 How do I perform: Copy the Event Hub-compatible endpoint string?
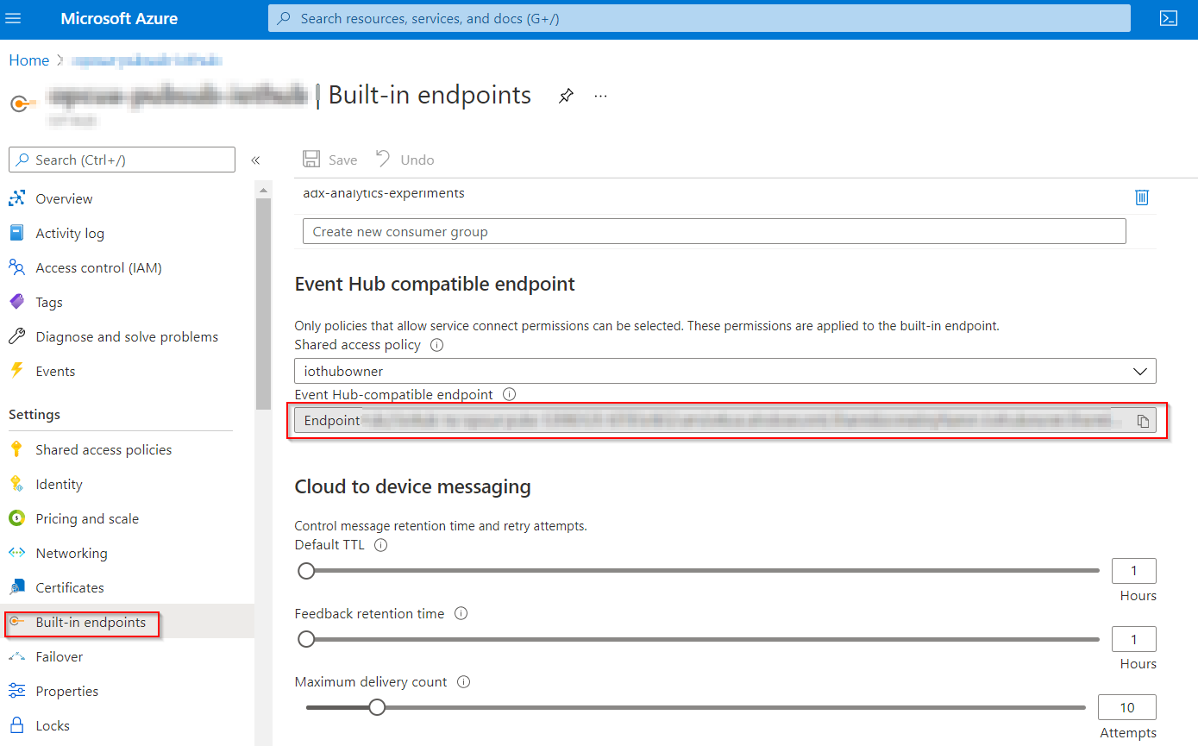(1143, 421)
